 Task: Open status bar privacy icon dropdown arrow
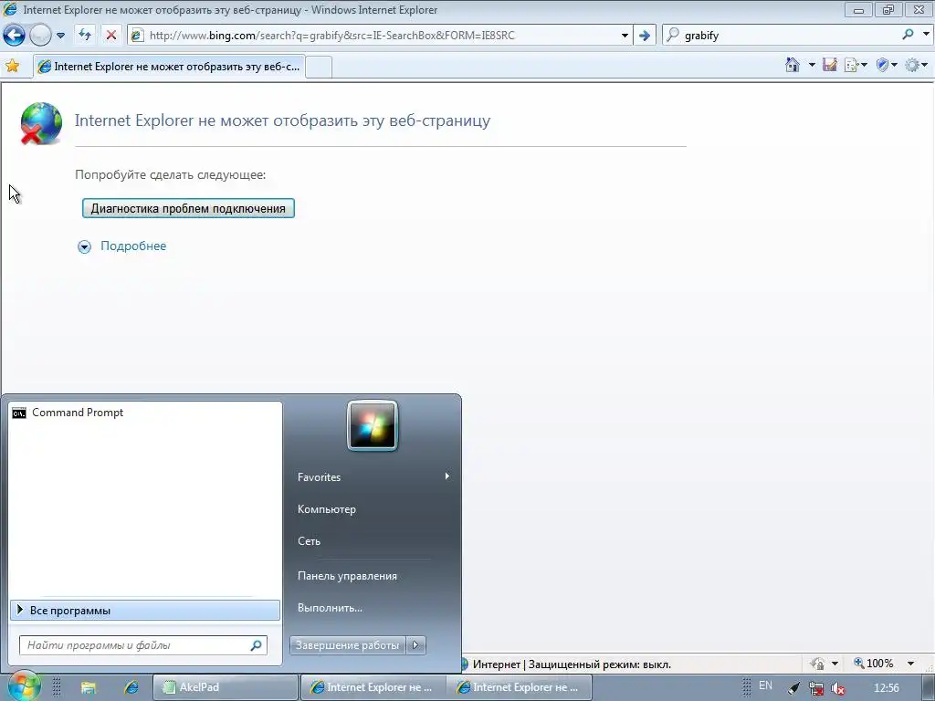835,664
